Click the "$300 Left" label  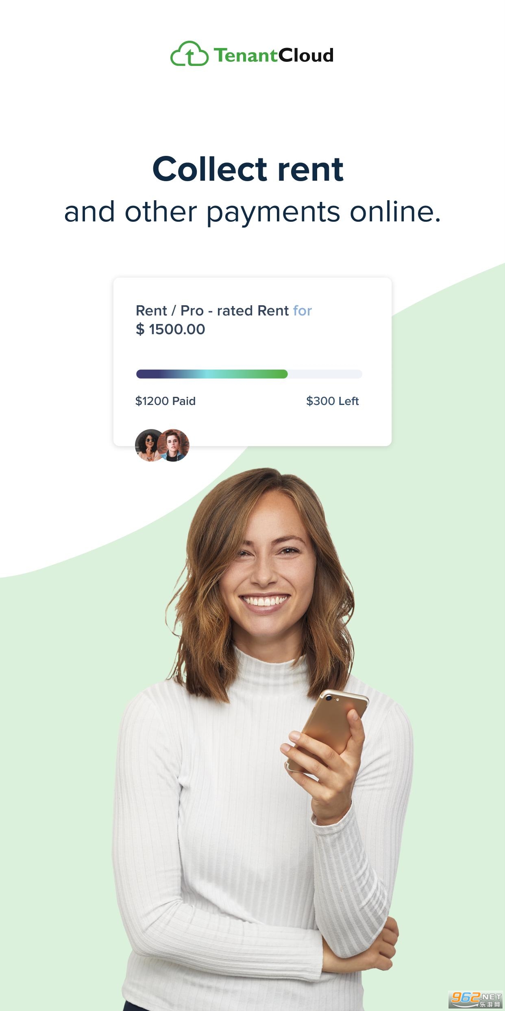point(332,401)
